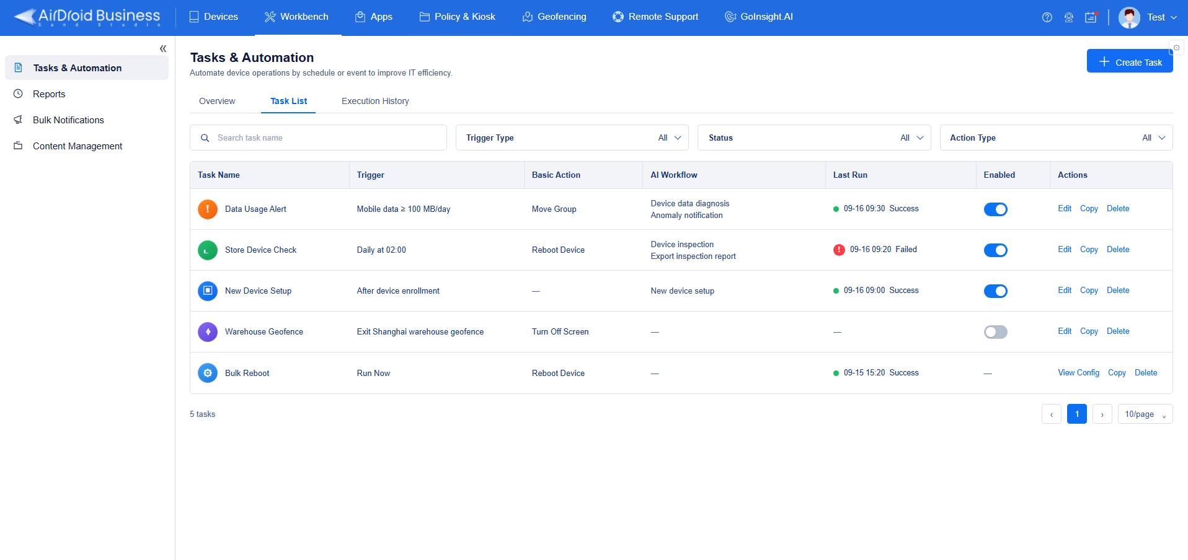
Task: Switch to the Overview tab
Action: 217,101
